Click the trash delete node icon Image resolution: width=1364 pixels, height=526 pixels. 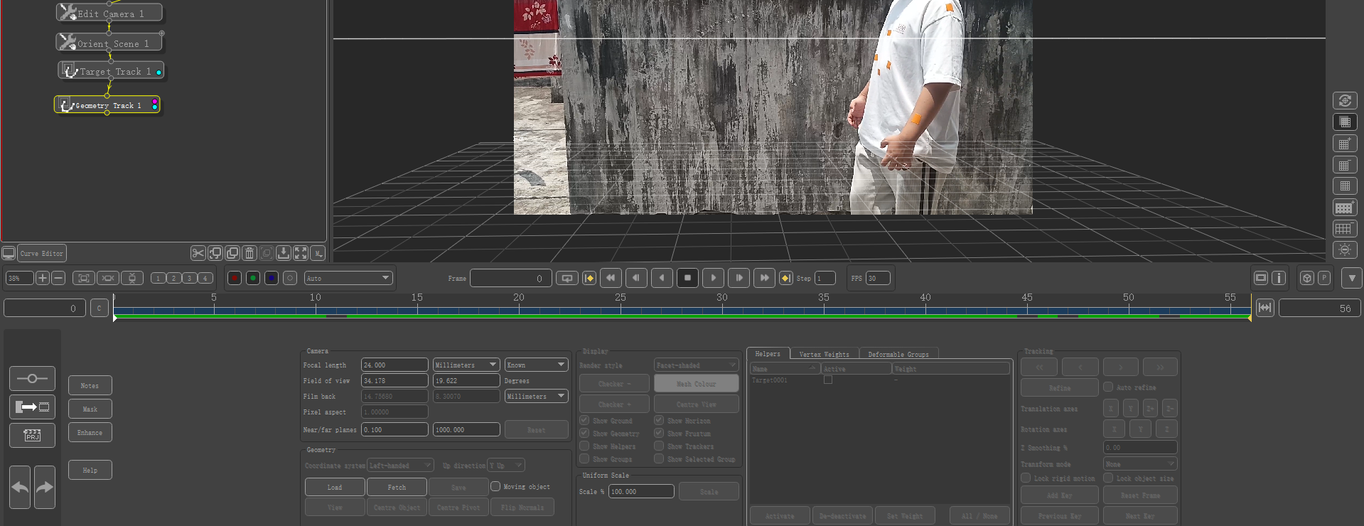click(x=249, y=253)
